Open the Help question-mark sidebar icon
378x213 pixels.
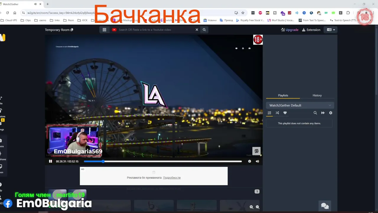point(1,187)
